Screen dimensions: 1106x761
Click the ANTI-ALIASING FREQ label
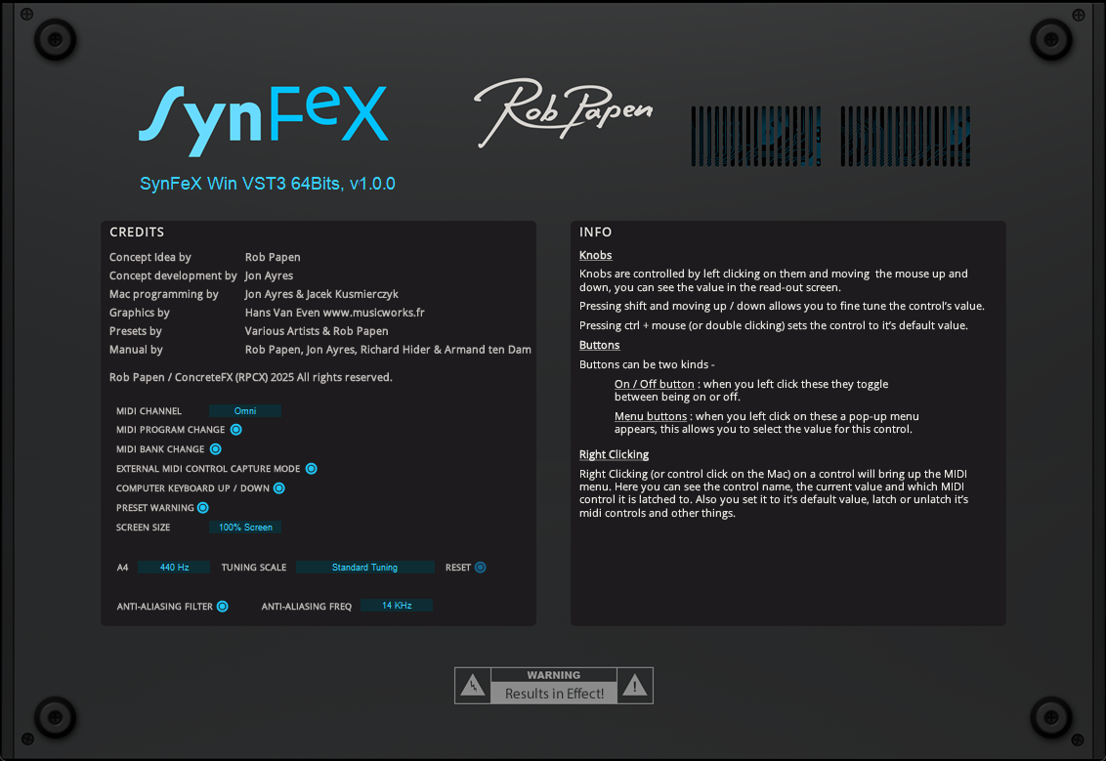306,607
